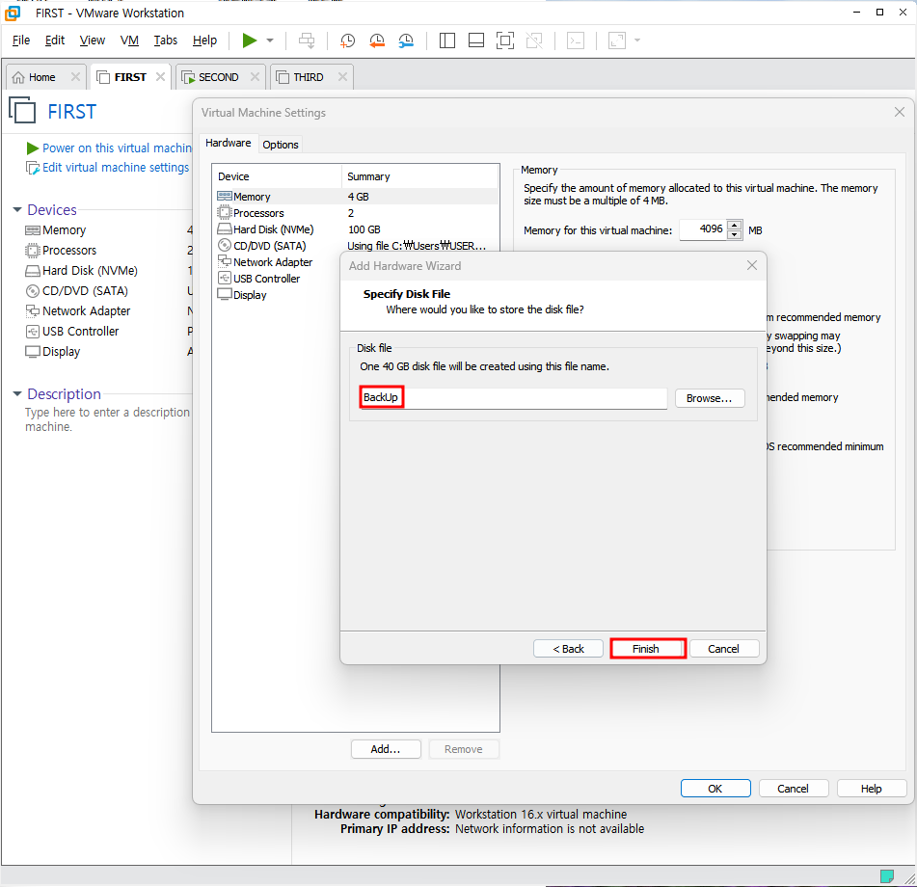Viewport: 917px width, 887px height.
Task: Click the BackUp disk file name field
Action: [514, 397]
